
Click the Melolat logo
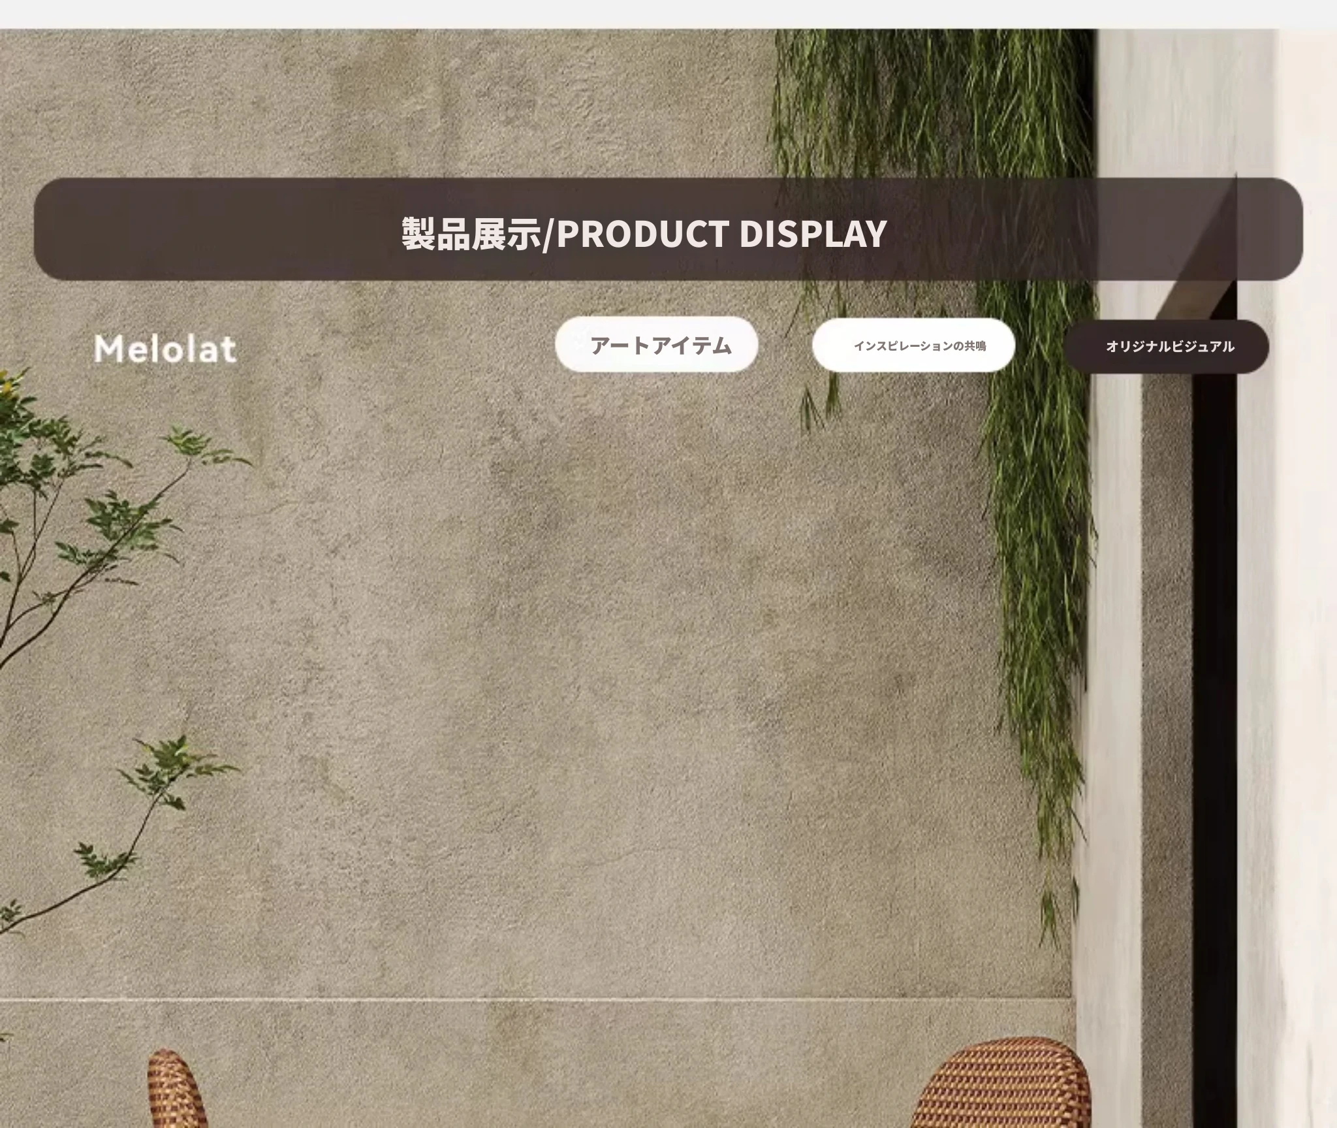(x=165, y=349)
